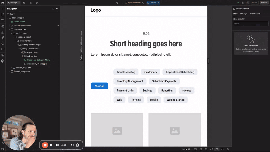Image resolution: width=270 pixels, height=152 pixels.
Task: Click the Appointment Scheduling category link
Action: pyautogui.click(x=180, y=72)
